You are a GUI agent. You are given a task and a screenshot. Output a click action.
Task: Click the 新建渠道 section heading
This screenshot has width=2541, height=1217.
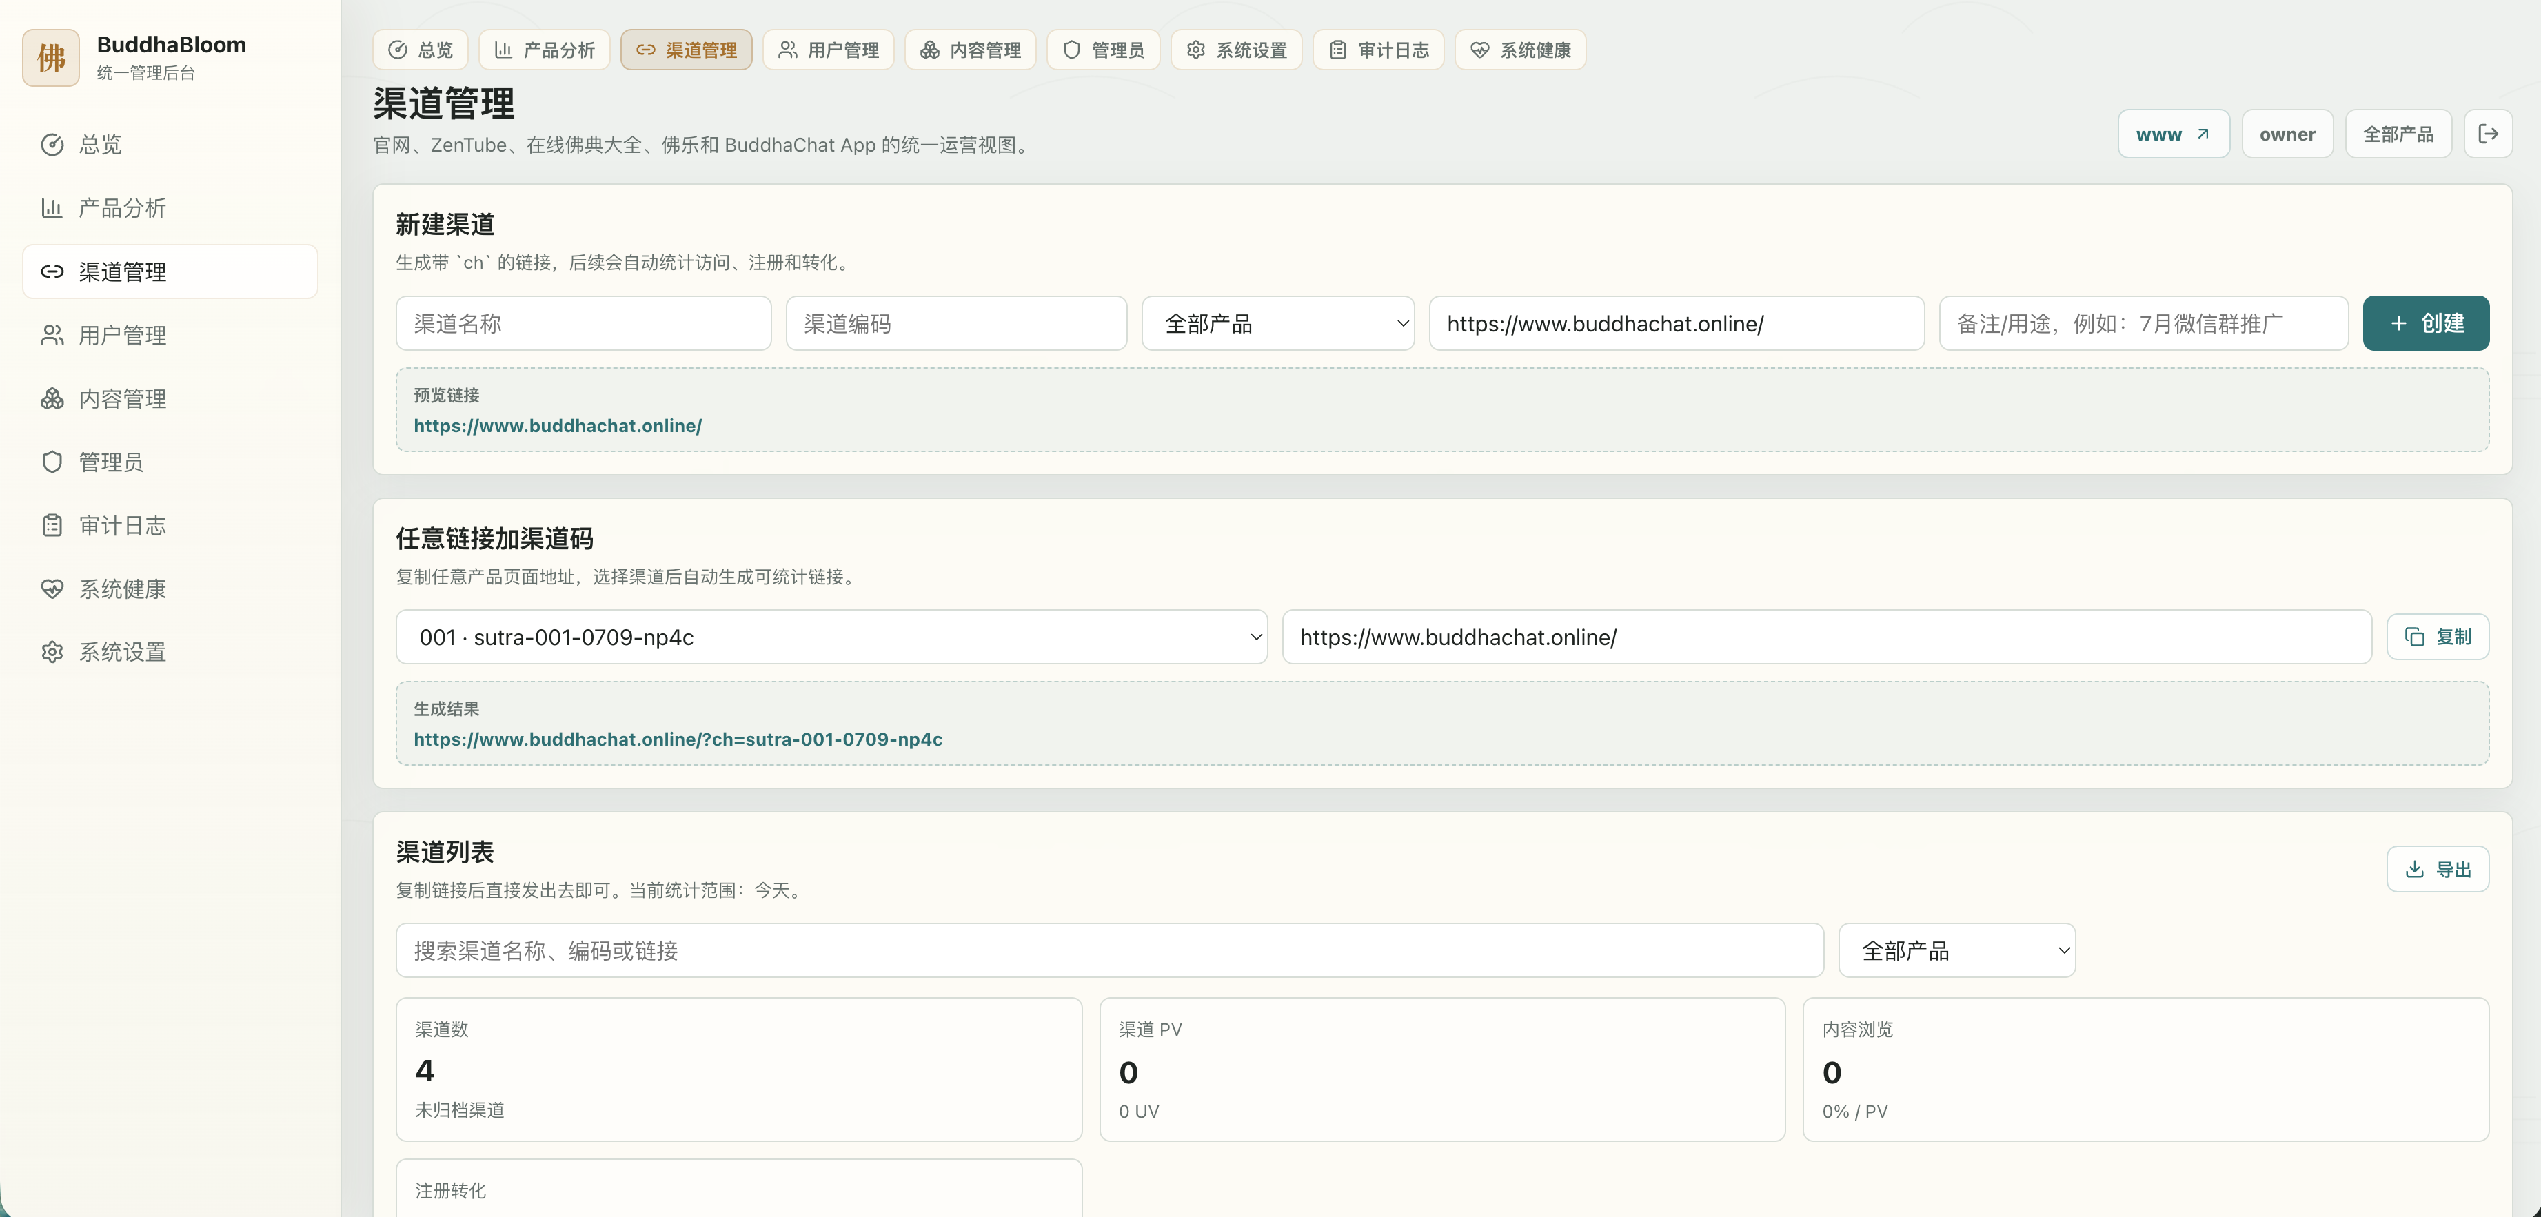click(x=445, y=225)
